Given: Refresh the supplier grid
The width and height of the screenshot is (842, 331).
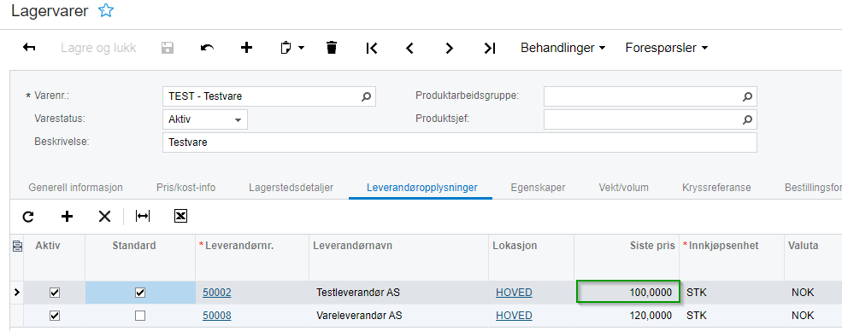Looking at the screenshot, I should [x=28, y=217].
